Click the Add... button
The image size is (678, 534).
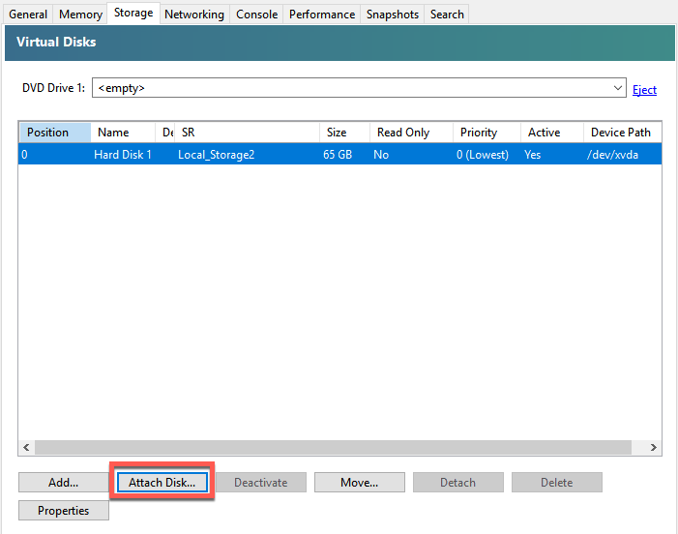click(64, 482)
